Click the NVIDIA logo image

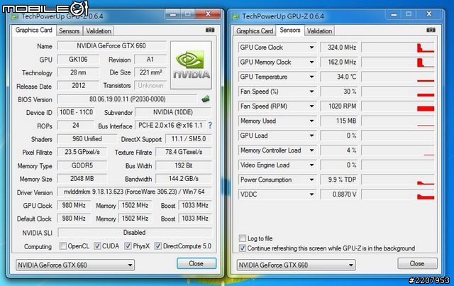click(191, 65)
